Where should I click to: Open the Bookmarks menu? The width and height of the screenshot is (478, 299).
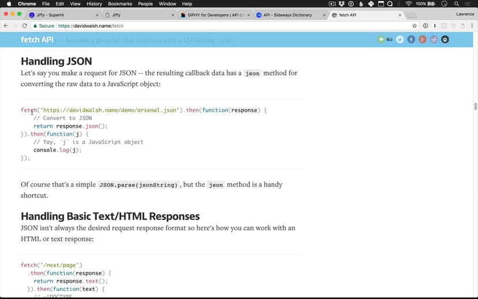click(x=120, y=4)
